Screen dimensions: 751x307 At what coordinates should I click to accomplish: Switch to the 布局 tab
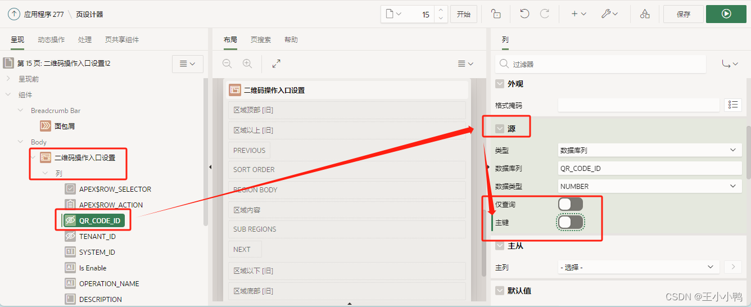point(230,40)
